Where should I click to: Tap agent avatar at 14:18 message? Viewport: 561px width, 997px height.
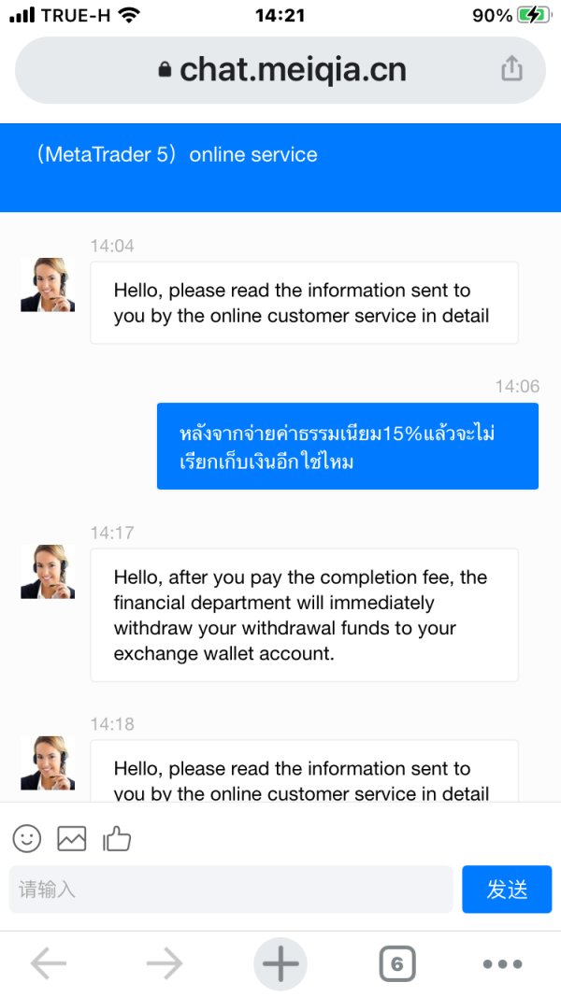pyautogui.click(x=48, y=762)
